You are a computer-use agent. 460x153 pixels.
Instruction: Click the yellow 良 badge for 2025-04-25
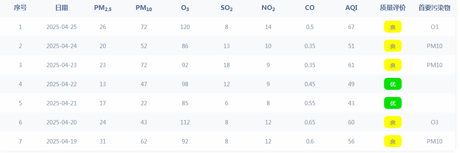click(x=393, y=27)
